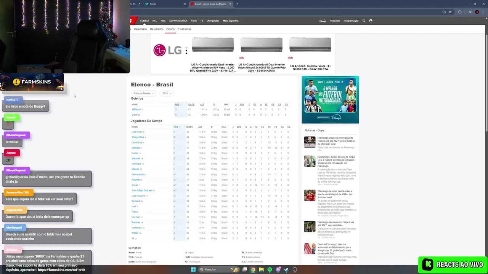The image size is (488, 274).
Task: Open the NFL section
Action: (x=154, y=21)
